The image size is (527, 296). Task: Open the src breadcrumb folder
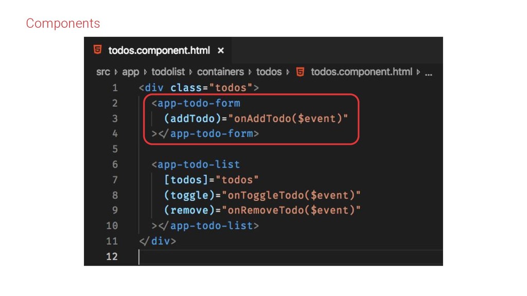coord(103,72)
